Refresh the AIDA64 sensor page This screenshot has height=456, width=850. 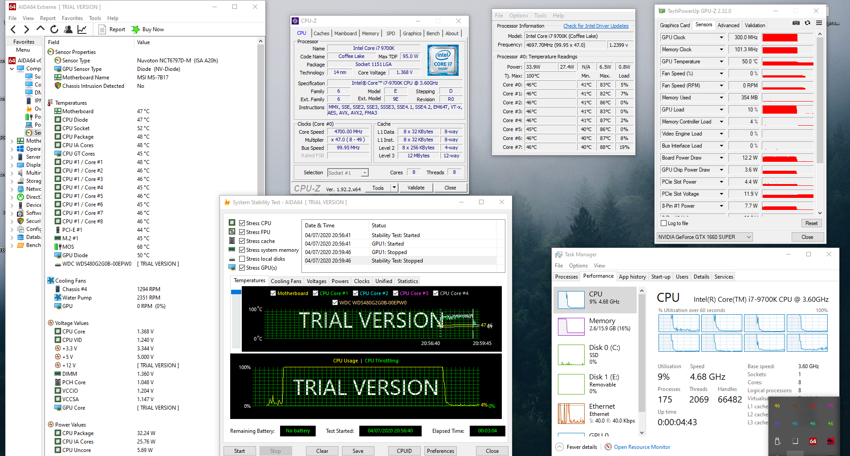pos(54,29)
